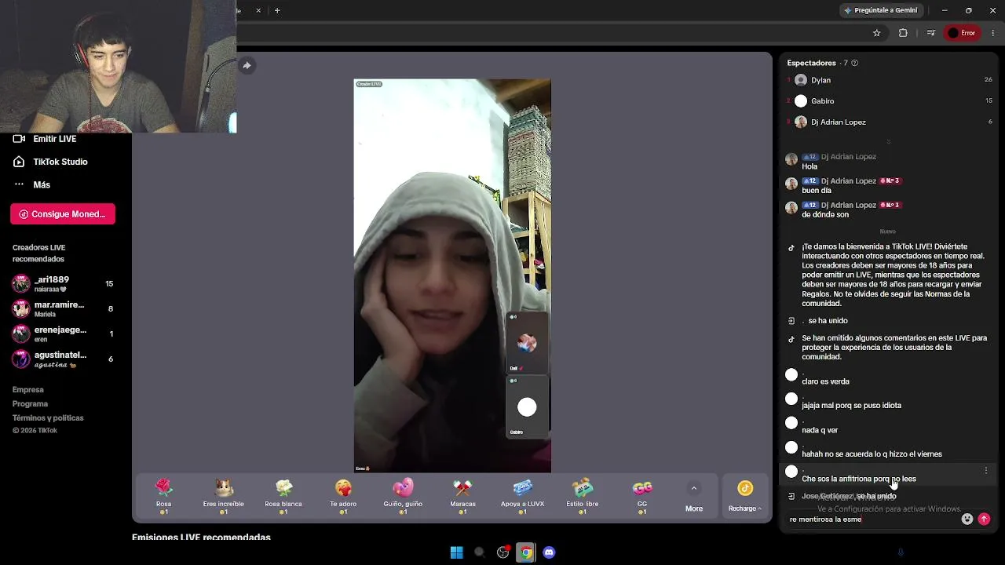Select viewer Dylan in the top viewers list
This screenshot has width=1005, height=565.
[889, 80]
